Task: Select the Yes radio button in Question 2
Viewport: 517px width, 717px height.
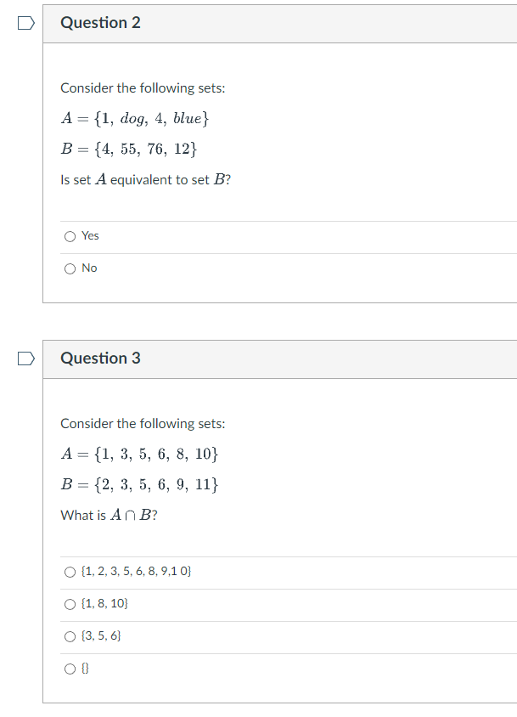Action: pos(70,235)
